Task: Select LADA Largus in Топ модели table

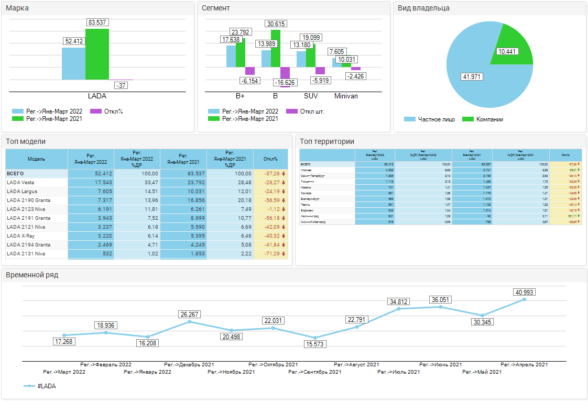Action: pyautogui.click(x=36, y=192)
